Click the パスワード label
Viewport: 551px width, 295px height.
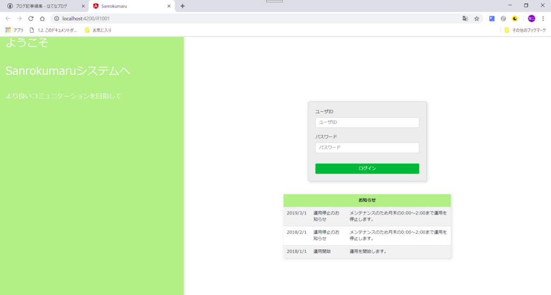326,137
